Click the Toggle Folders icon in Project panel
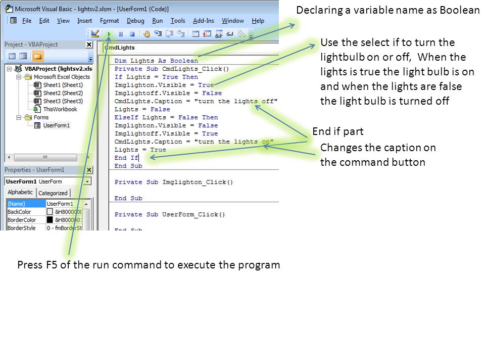Screen dimensions: 485x364 point(37,56)
